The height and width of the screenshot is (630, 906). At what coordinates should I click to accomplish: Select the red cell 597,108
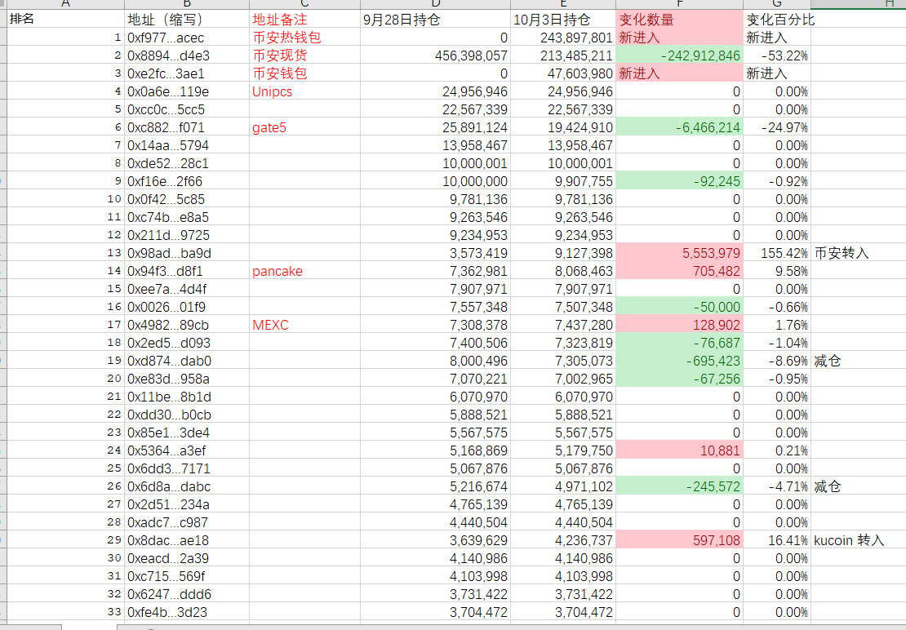click(x=679, y=540)
